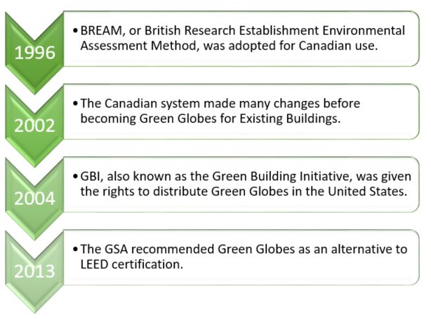Select the 2004 year label
This screenshot has width=431, height=319.
tap(34, 198)
